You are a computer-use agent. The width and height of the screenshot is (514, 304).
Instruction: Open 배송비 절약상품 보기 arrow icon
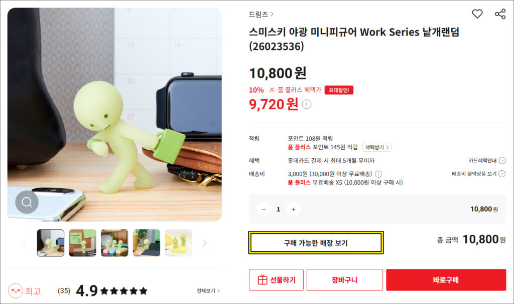[x=502, y=174]
